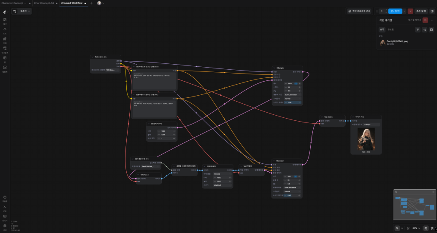The image size is (437, 233).
Task: Click the queue filter icon
Action: pos(417,30)
